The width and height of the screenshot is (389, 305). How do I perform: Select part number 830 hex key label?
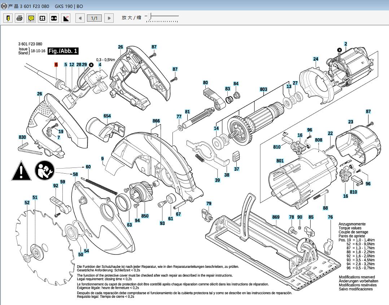(22, 137)
